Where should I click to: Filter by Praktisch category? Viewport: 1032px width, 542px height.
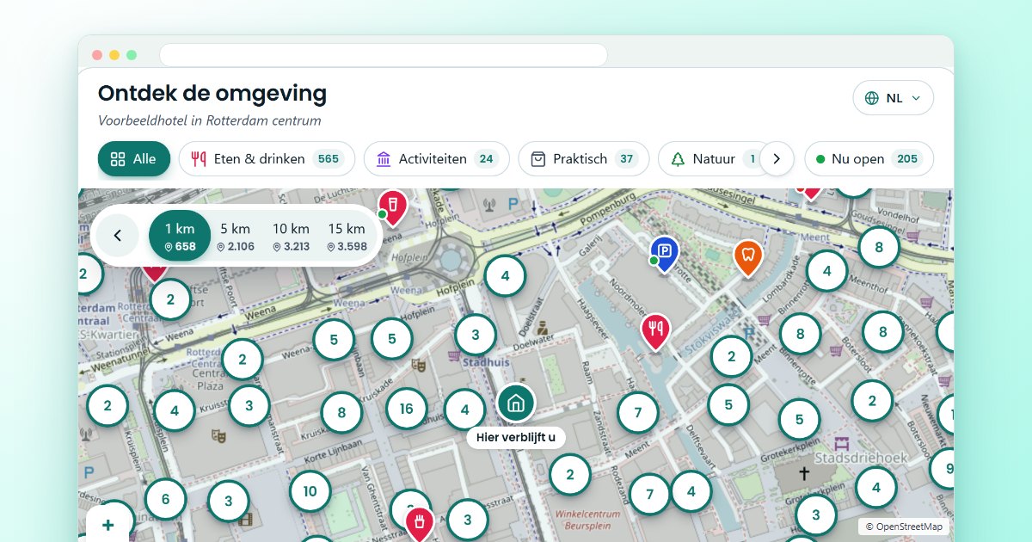pos(583,159)
